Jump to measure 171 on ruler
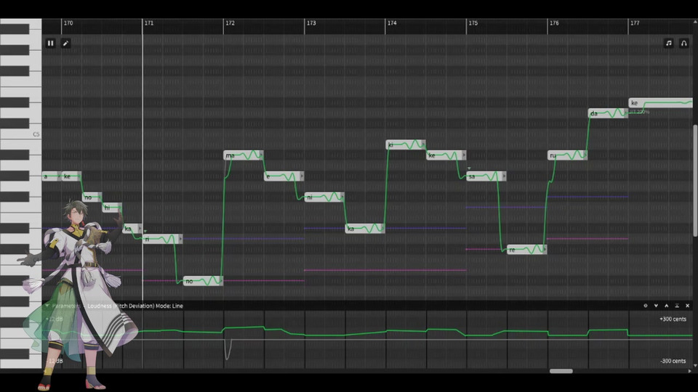Image resolution: width=698 pixels, height=392 pixels. pyautogui.click(x=148, y=23)
